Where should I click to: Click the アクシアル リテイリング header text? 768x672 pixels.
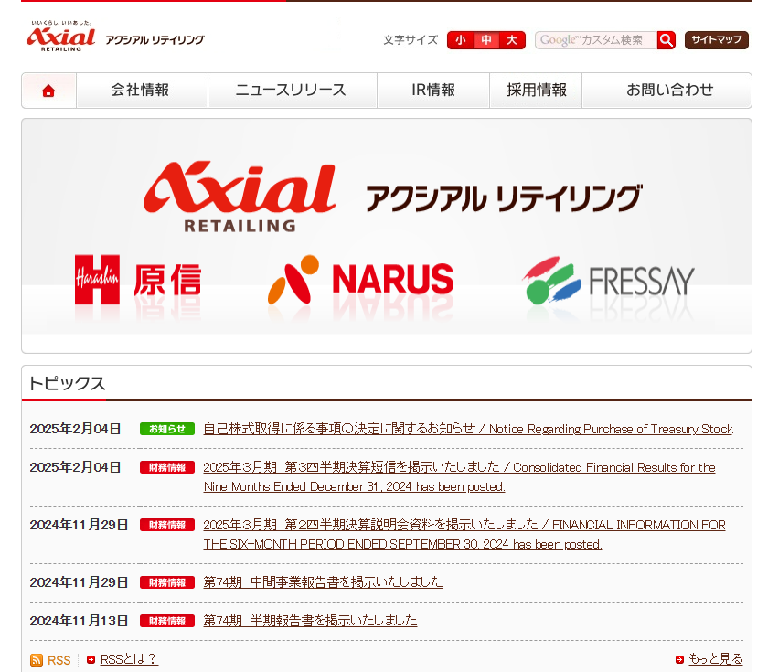point(155,40)
